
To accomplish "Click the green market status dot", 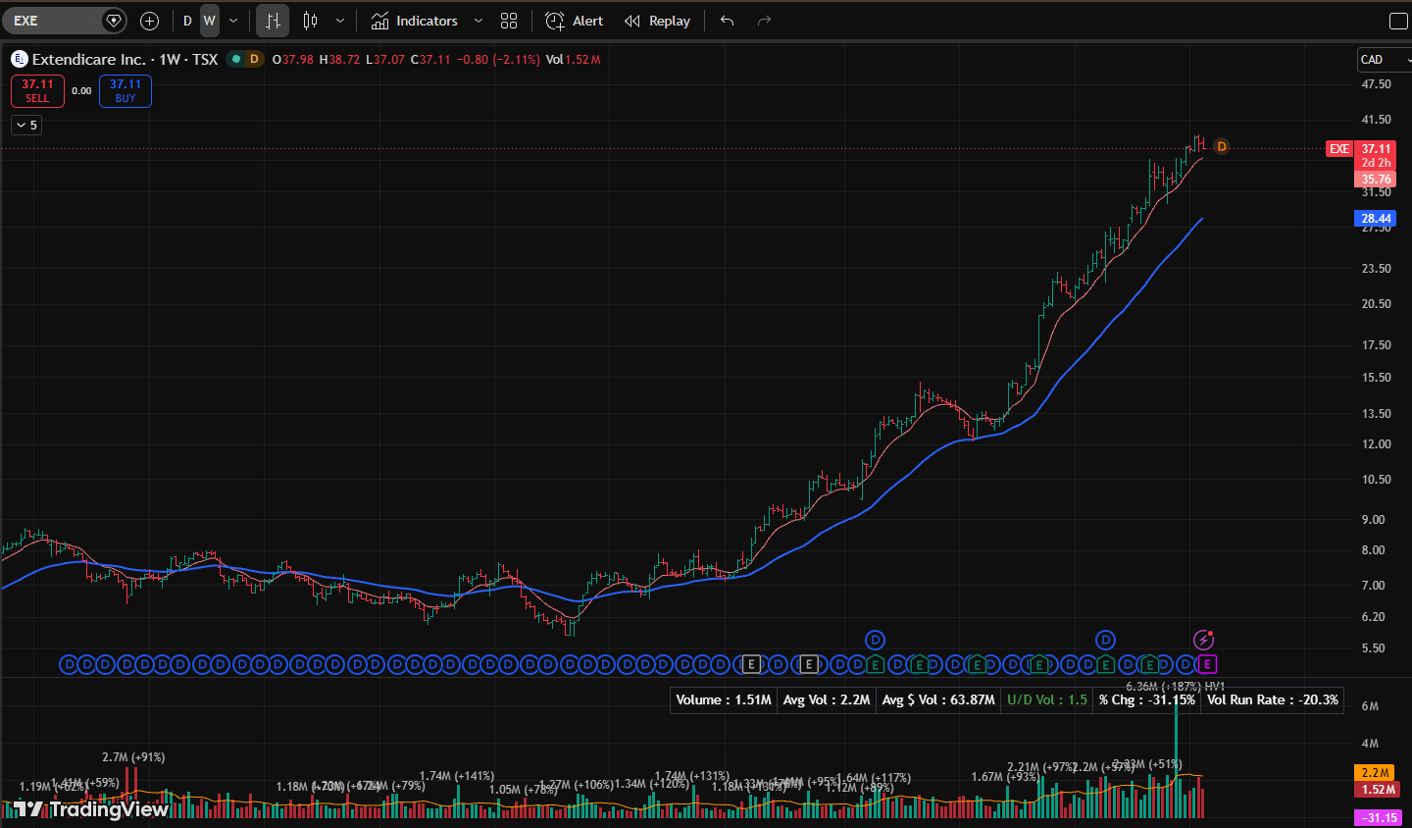I will pyautogui.click(x=236, y=59).
